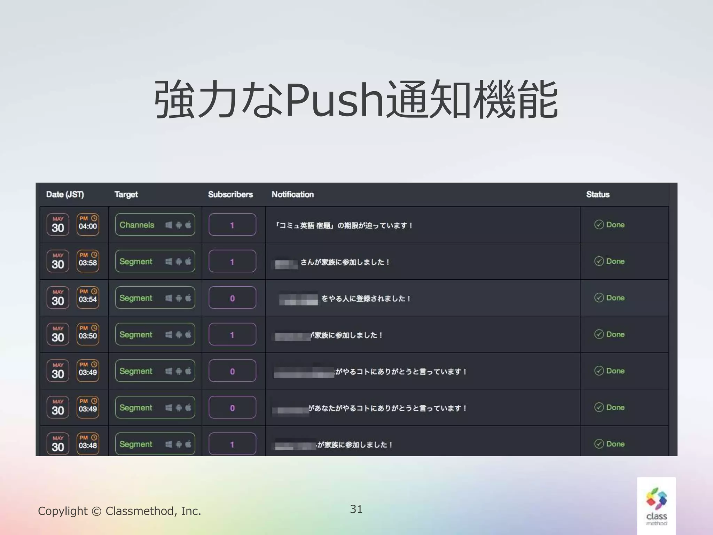The height and width of the screenshot is (535, 713).
Task: Click the clock icon on the 03:50 time badge
Action: tap(94, 328)
